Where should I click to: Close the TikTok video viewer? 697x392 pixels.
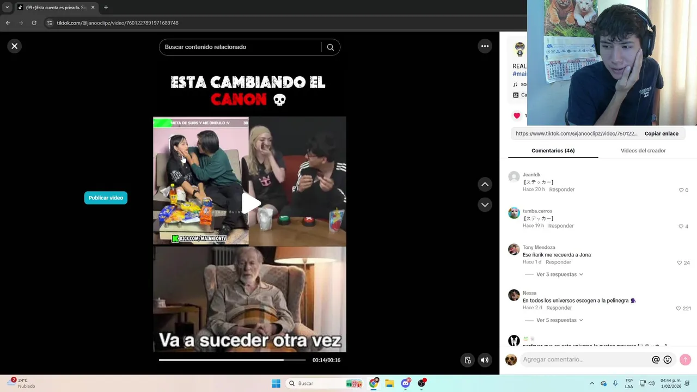click(x=15, y=46)
